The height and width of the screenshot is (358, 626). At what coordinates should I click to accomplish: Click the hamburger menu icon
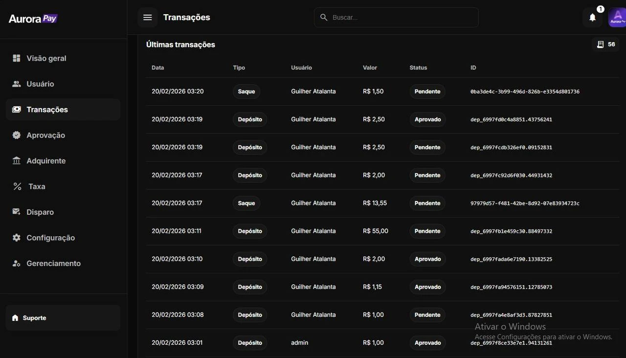pos(148,18)
